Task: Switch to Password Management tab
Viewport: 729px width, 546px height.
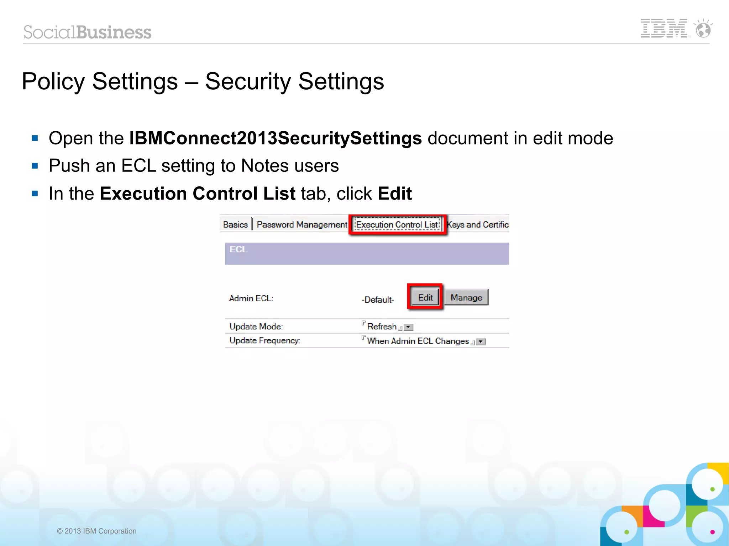Action: click(302, 224)
